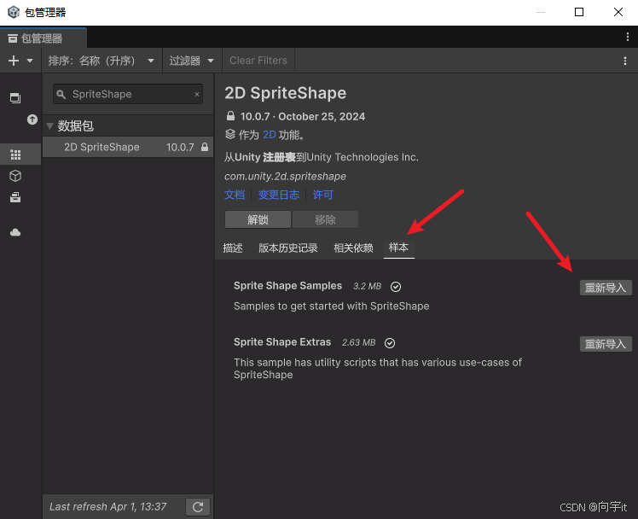The height and width of the screenshot is (519, 638).
Task: Select the Services cloud sidebar icon
Action: click(x=15, y=232)
